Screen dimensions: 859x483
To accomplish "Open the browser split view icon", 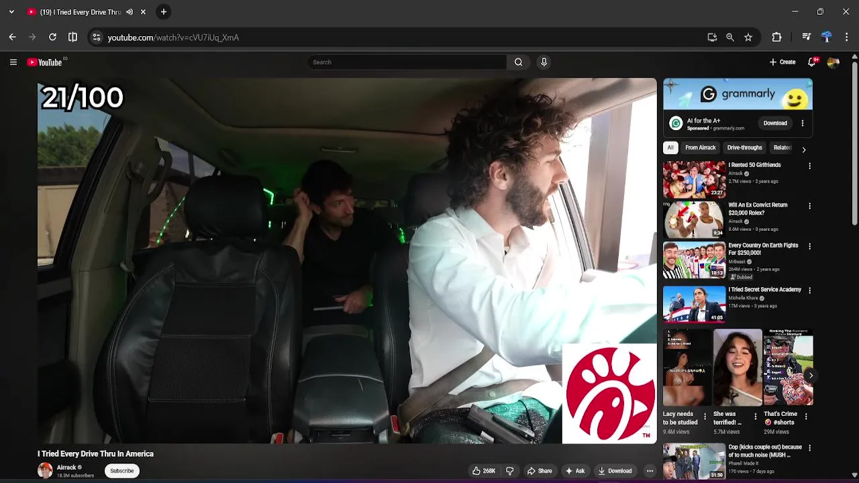I will pos(72,38).
